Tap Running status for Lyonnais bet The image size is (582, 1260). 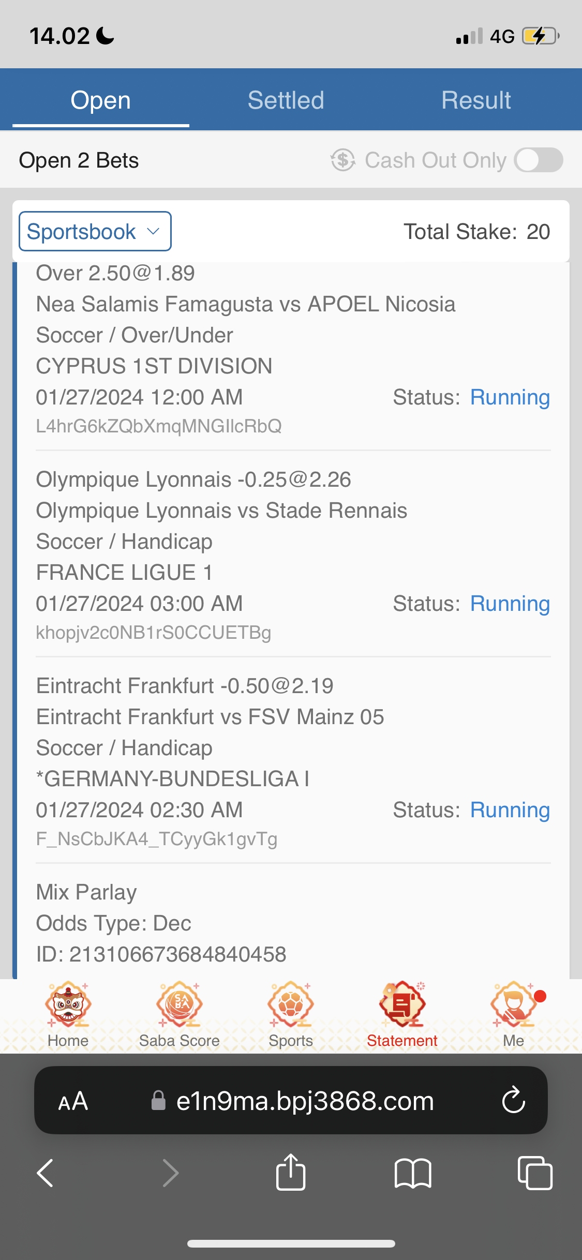(510, 604)
